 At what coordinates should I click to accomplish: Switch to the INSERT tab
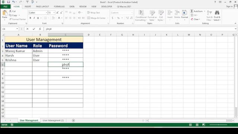(x=28, y=7)
